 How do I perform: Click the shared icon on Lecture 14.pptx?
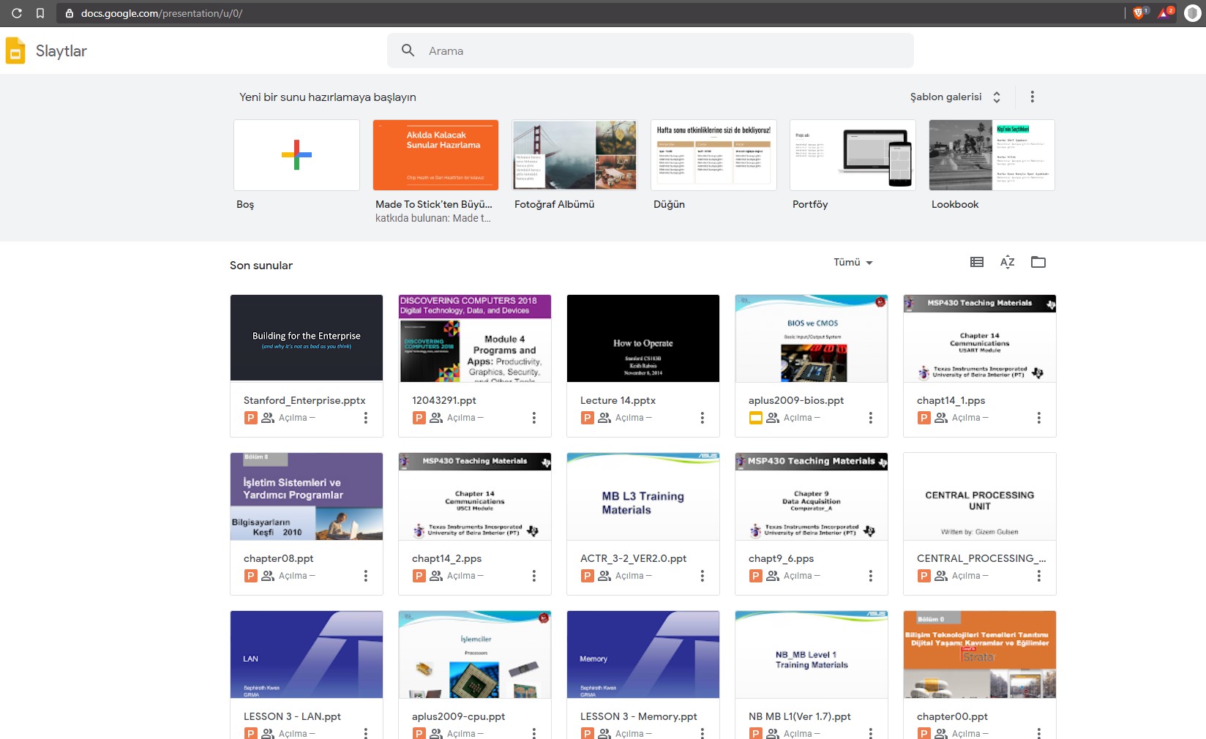pyautogui.click(x=604, y=418)
